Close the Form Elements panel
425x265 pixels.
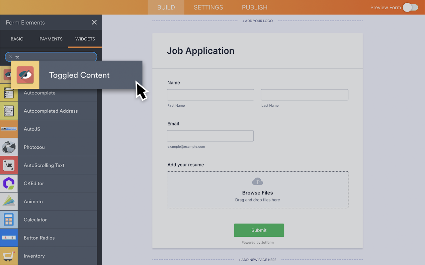coord(94,22)
